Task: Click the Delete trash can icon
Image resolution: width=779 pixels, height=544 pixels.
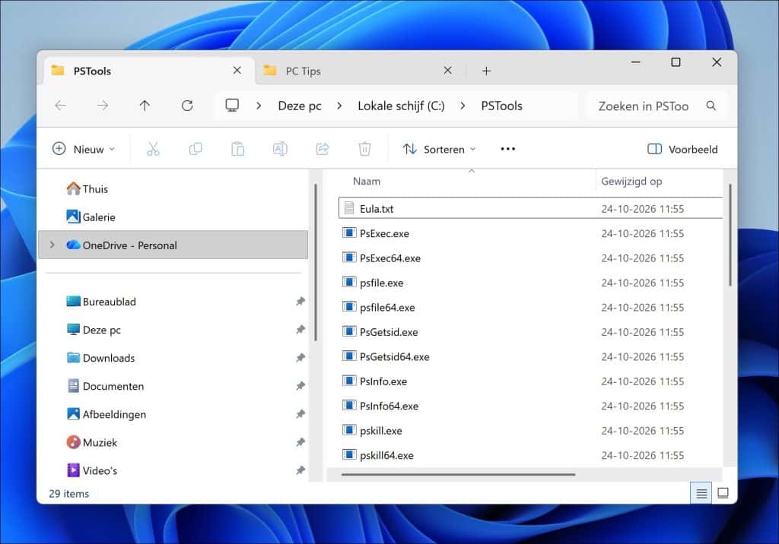Action: click(364, 149)
